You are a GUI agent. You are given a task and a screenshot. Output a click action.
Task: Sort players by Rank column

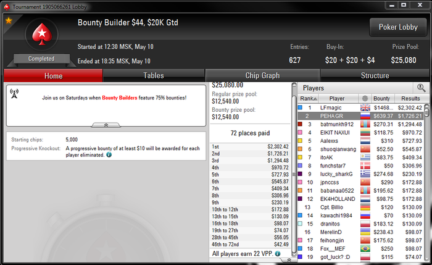point(308,98)
